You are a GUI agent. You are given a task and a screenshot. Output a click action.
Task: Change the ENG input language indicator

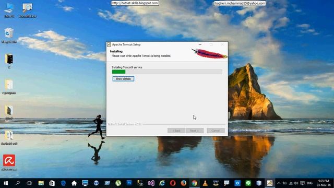[x=309, y=183]
